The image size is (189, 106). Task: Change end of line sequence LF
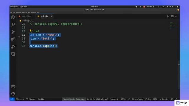coord(129,99)
